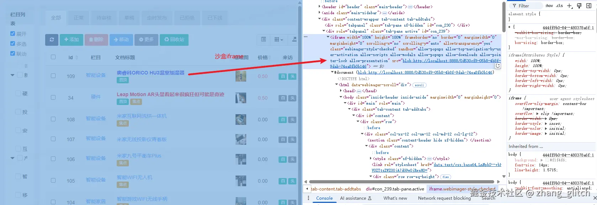Image resolution: width=597 pixels, height=205 pixels.
Task: Select the 全部 tab
Action: pyautogui.click(x=56, y=18)
